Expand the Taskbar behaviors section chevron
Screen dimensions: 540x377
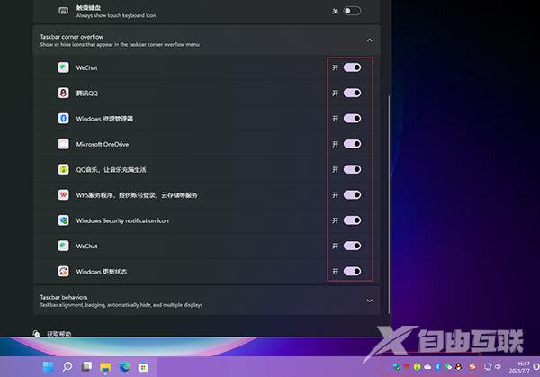pyautogui.click(x=369, y=301)
